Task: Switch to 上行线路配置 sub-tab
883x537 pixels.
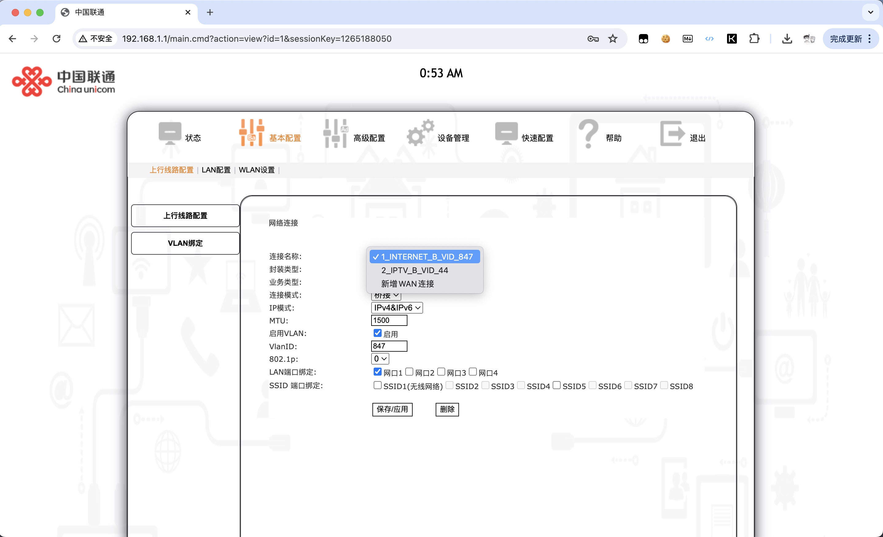Action: 171,170
